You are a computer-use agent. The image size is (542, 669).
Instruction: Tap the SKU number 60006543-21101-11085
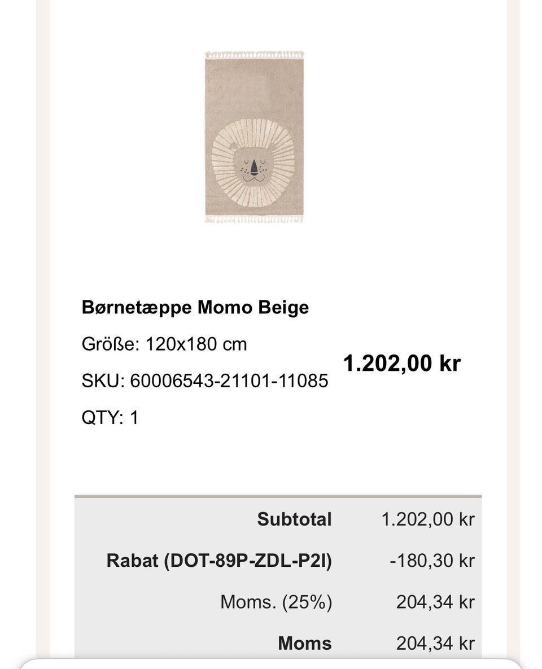click(229, 381)
